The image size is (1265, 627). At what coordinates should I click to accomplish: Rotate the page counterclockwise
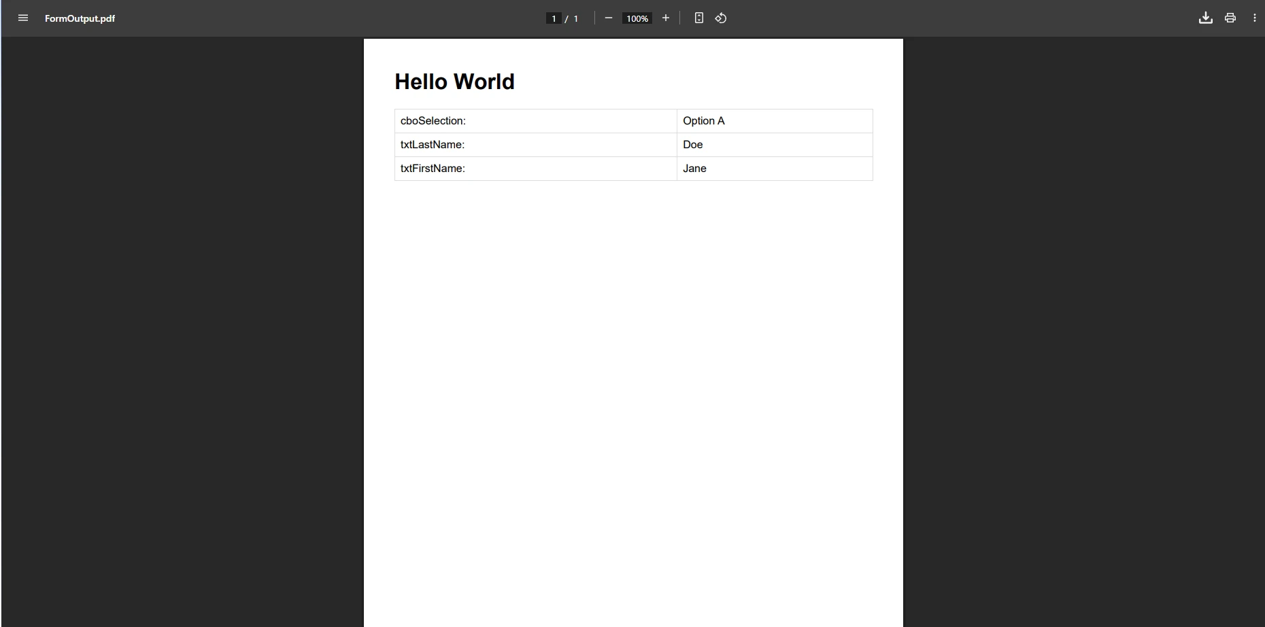point(722,18)
